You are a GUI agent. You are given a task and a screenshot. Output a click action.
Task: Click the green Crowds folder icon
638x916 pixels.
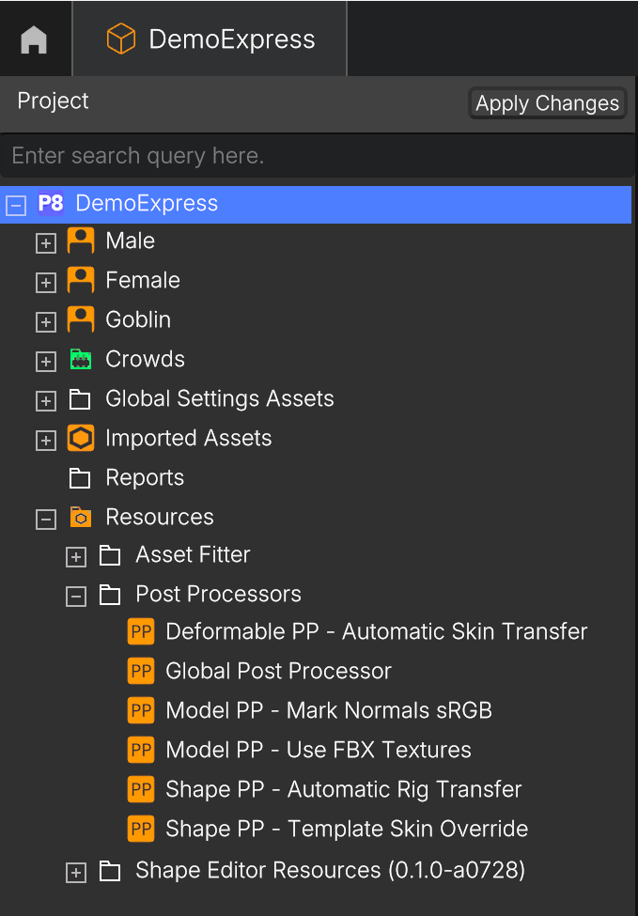(x=80, y=359)
